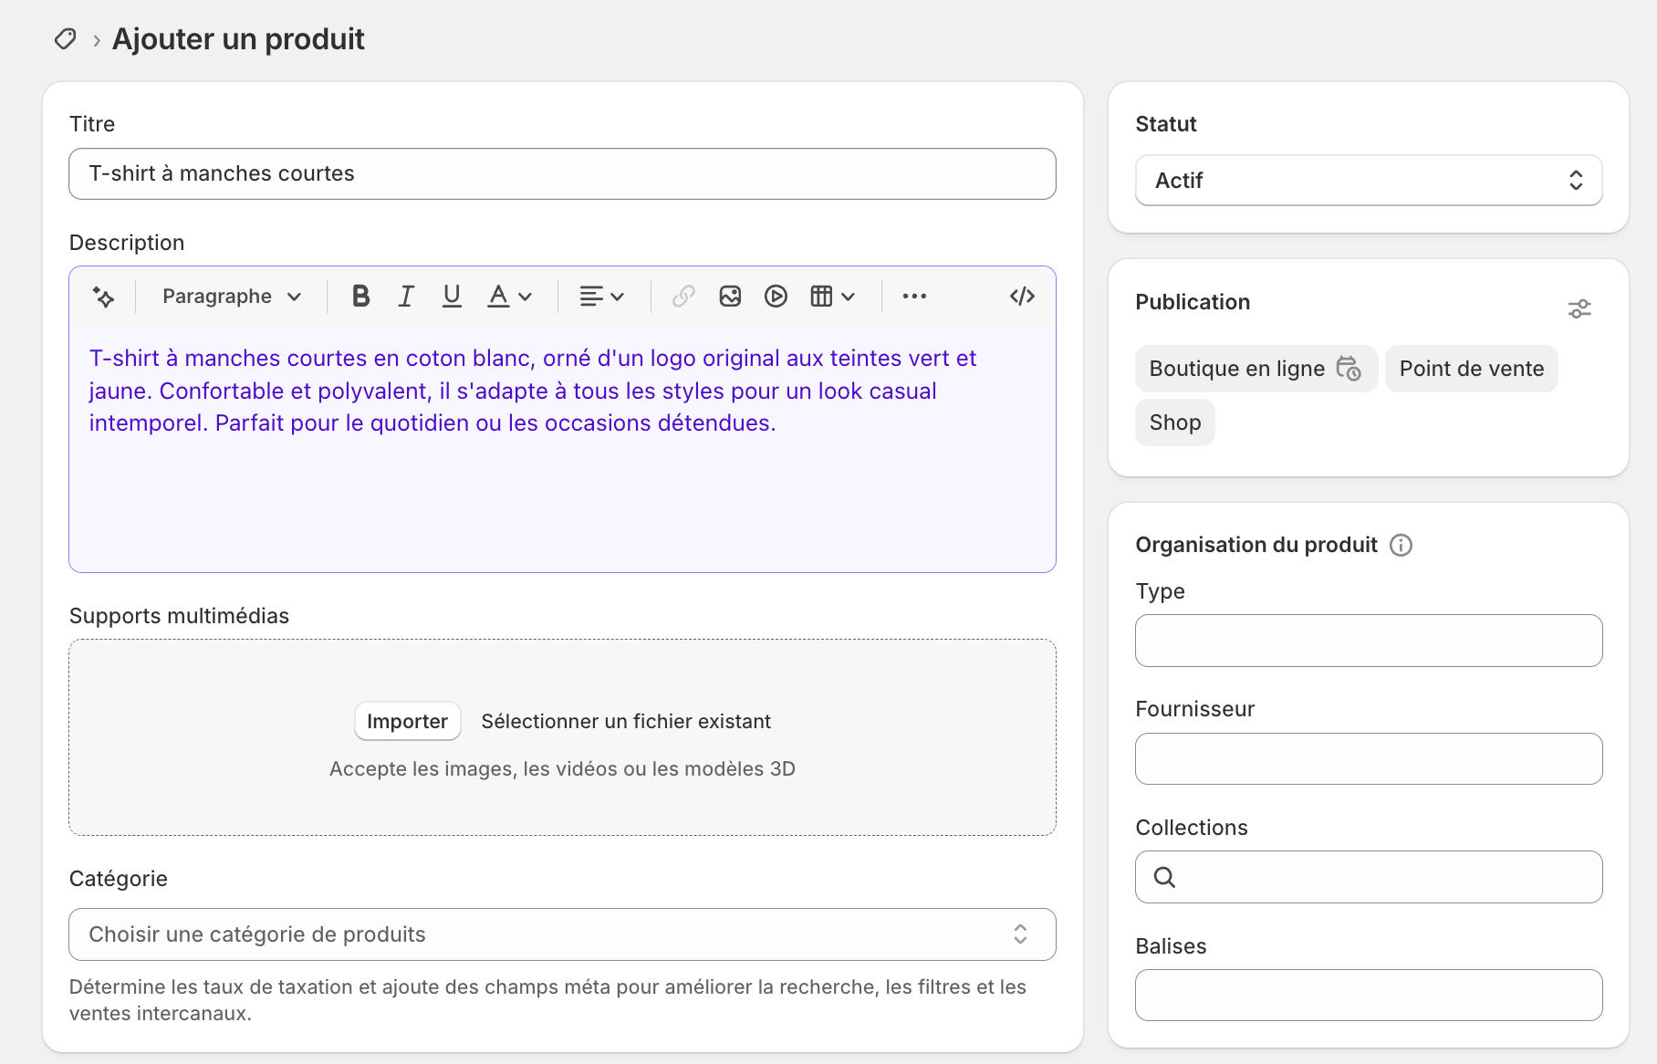This screenshot has height=1064, width=1657.
Task: Click the AI generation sparkle icon in the editor
Action: pos(103,296)
